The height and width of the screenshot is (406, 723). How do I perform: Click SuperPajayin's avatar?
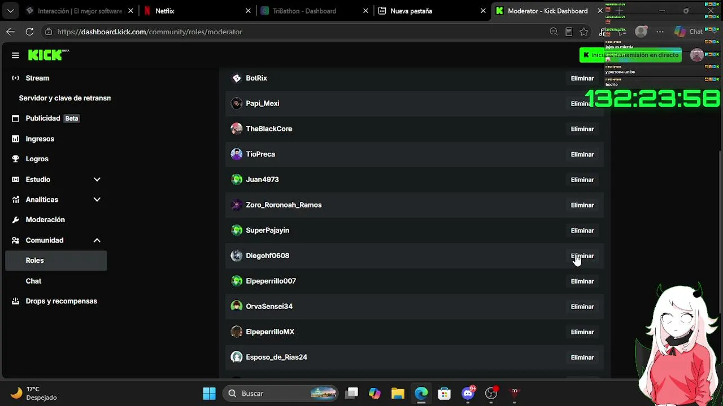click(x=237, y=230)
